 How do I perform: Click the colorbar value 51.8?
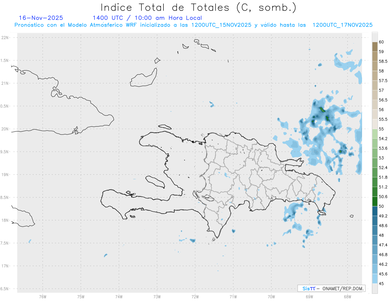[x=383, y=177]
